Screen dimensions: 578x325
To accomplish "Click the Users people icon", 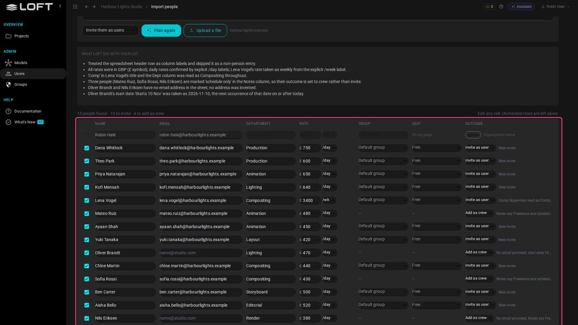I will pyautogui.click(x=8, y=74).
